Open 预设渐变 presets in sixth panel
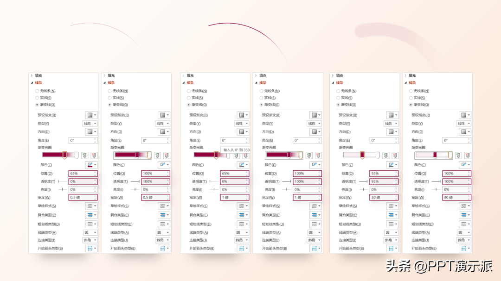 pyautogui.click(x=465, y=115)
